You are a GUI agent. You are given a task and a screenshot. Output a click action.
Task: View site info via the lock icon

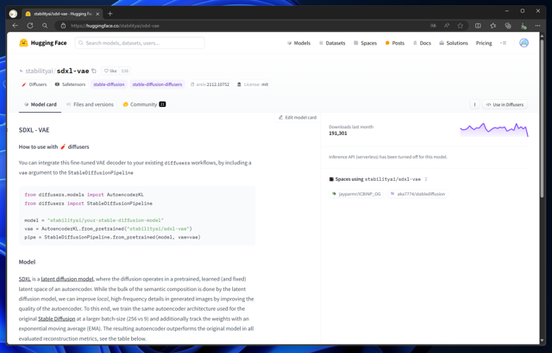(x=63, y=26)
